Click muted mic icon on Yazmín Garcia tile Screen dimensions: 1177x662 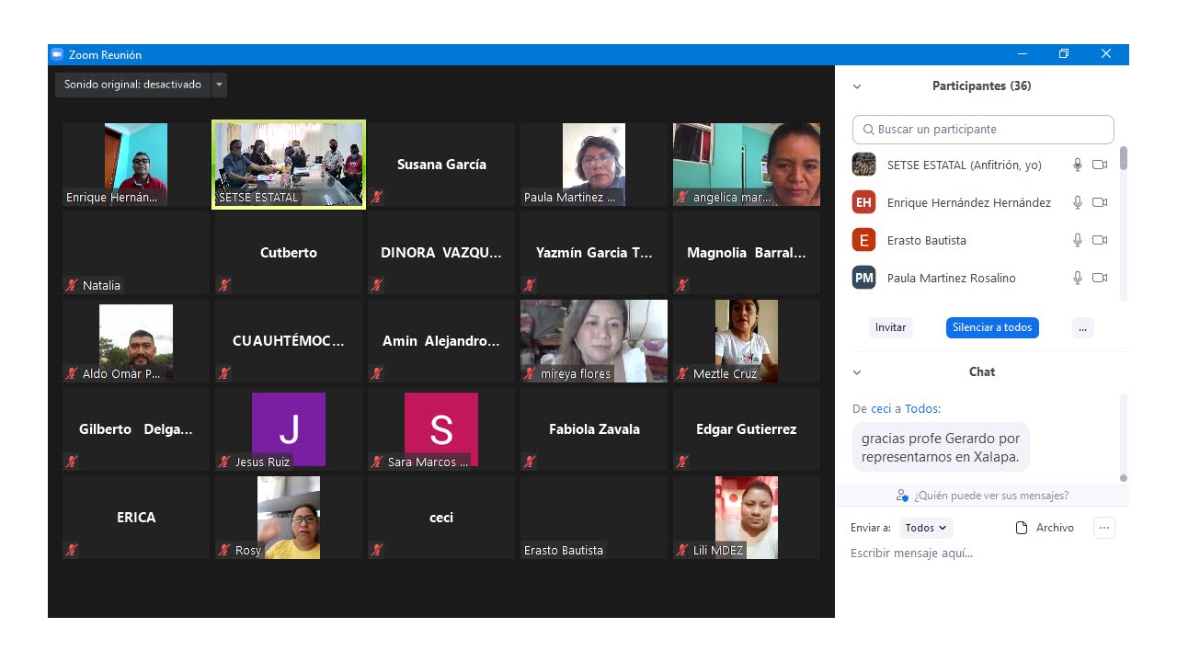[530, 285]
